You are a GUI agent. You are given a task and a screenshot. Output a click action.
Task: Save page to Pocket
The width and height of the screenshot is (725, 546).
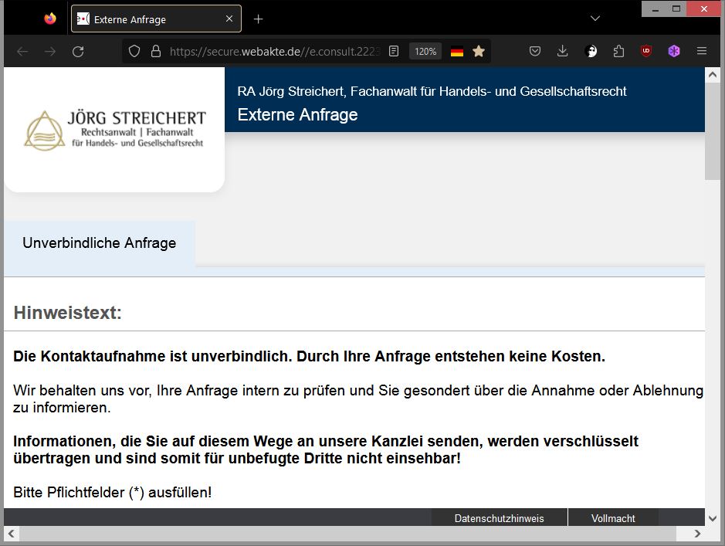535,51
